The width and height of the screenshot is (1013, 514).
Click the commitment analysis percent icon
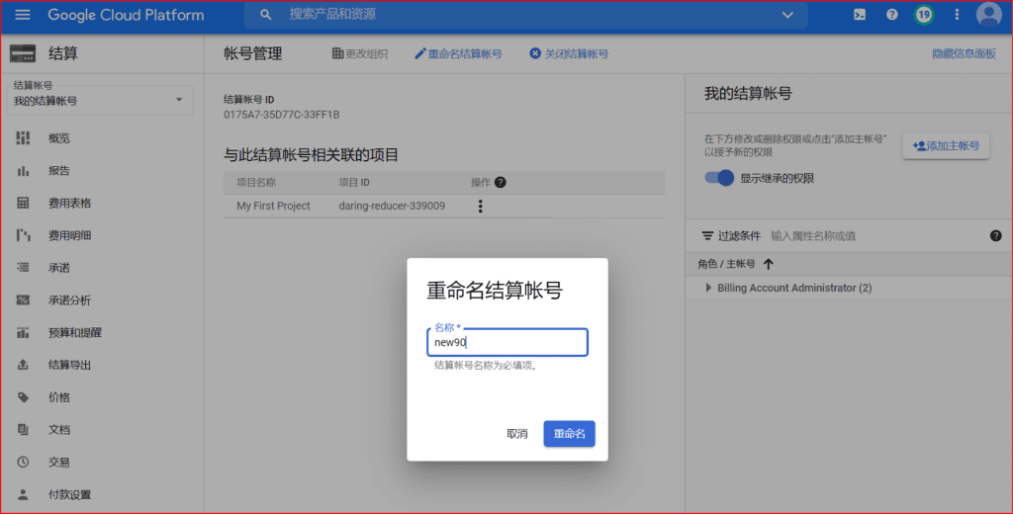24,300
